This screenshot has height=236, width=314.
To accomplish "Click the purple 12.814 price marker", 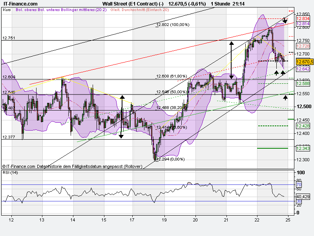I will pyautogui.click(x=303, y=23).
